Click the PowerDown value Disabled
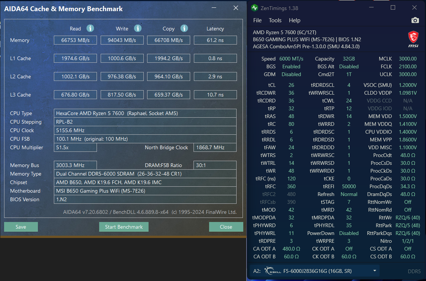426x281 pixels. tap(349, 233)
